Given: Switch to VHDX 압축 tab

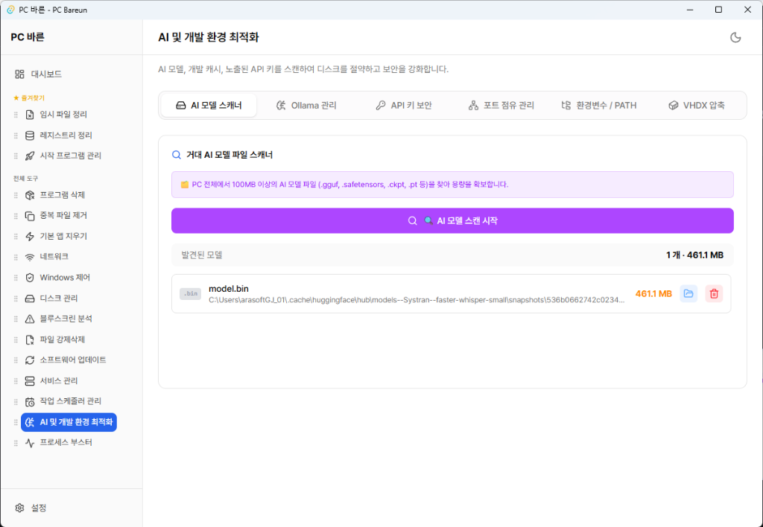Looking at the screenshot, I should (696, 106).
